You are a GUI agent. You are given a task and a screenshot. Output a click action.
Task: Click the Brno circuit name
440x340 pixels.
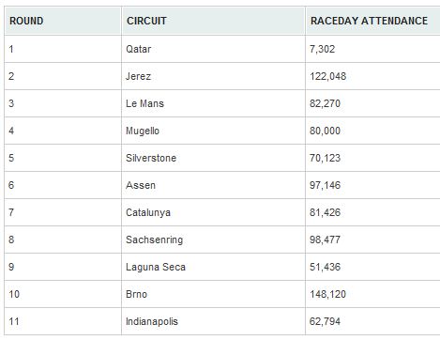click(136, 294)
